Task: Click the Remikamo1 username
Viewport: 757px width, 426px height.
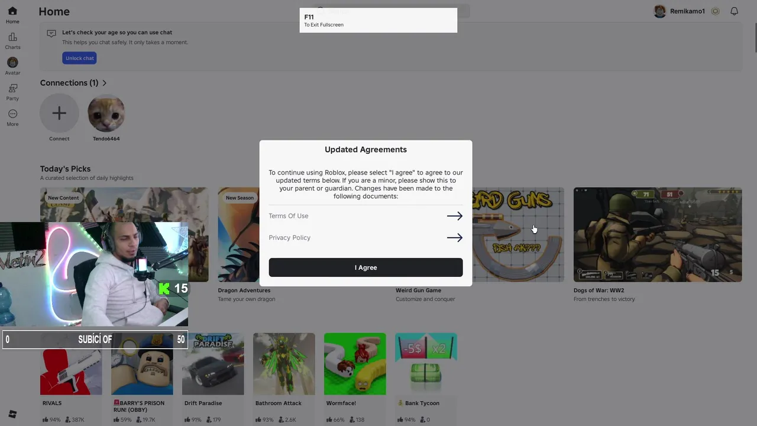Action: (687, 11)
